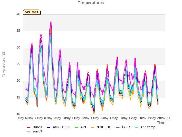Click the 20 y-axis tick label
The width and height of the screenshot is (182, 137).
click(18, 80)
